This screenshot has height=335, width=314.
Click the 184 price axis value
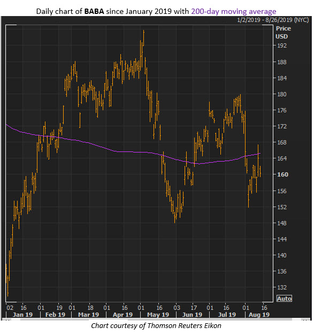(282, 78)
